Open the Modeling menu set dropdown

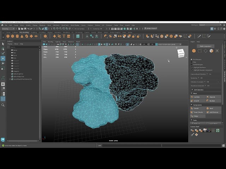pyautogui.click(x=8, y=29)
